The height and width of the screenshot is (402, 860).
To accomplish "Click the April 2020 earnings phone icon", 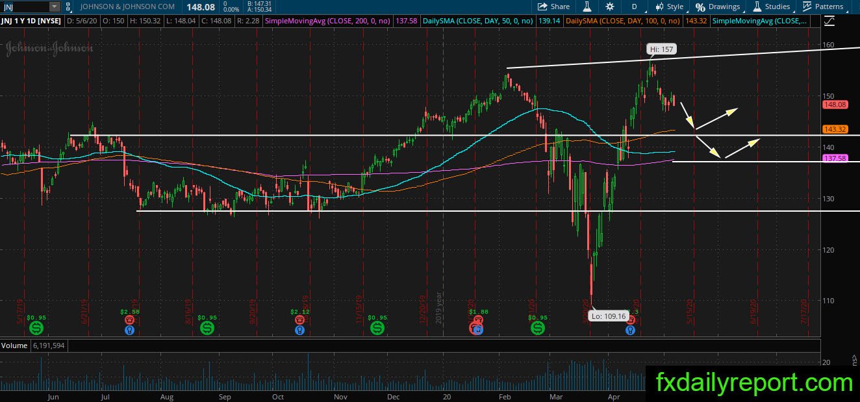I will 630,320.
